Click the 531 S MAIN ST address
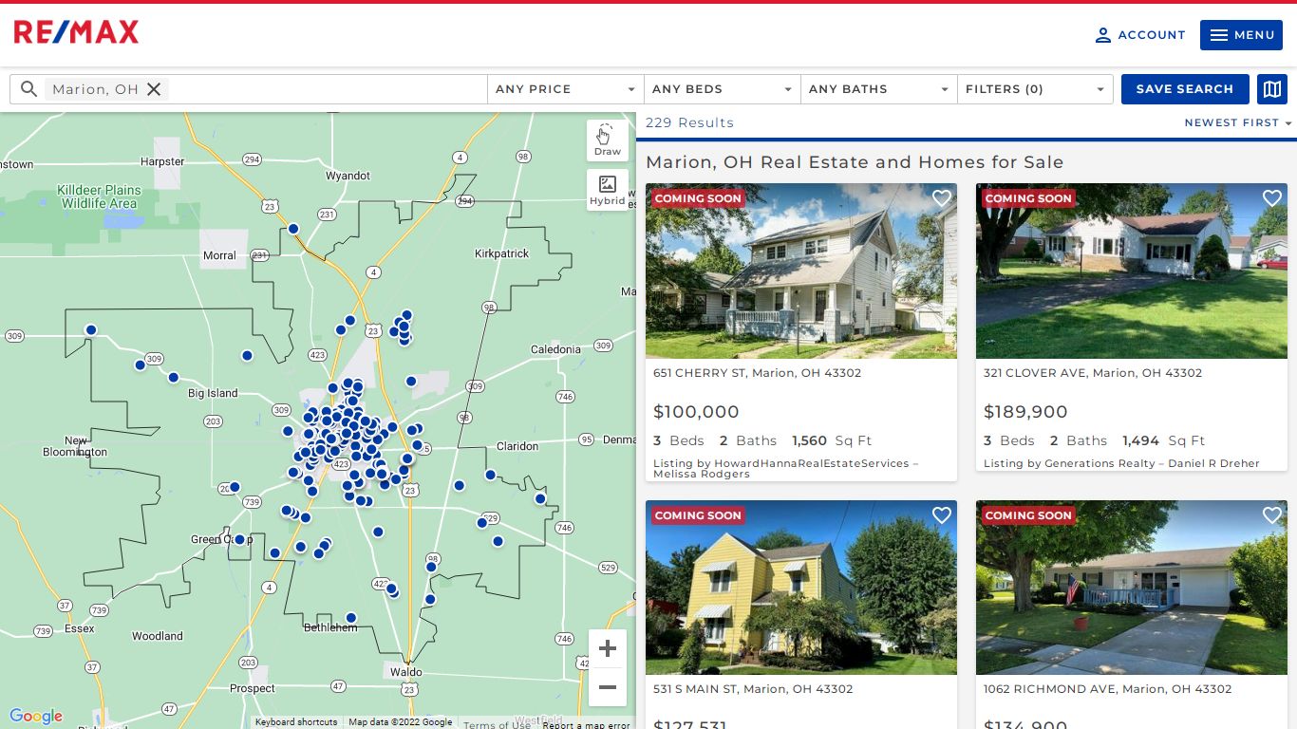Image resolution: width=1297 pixels, height=729 pixels. click(x=753, y=689)
